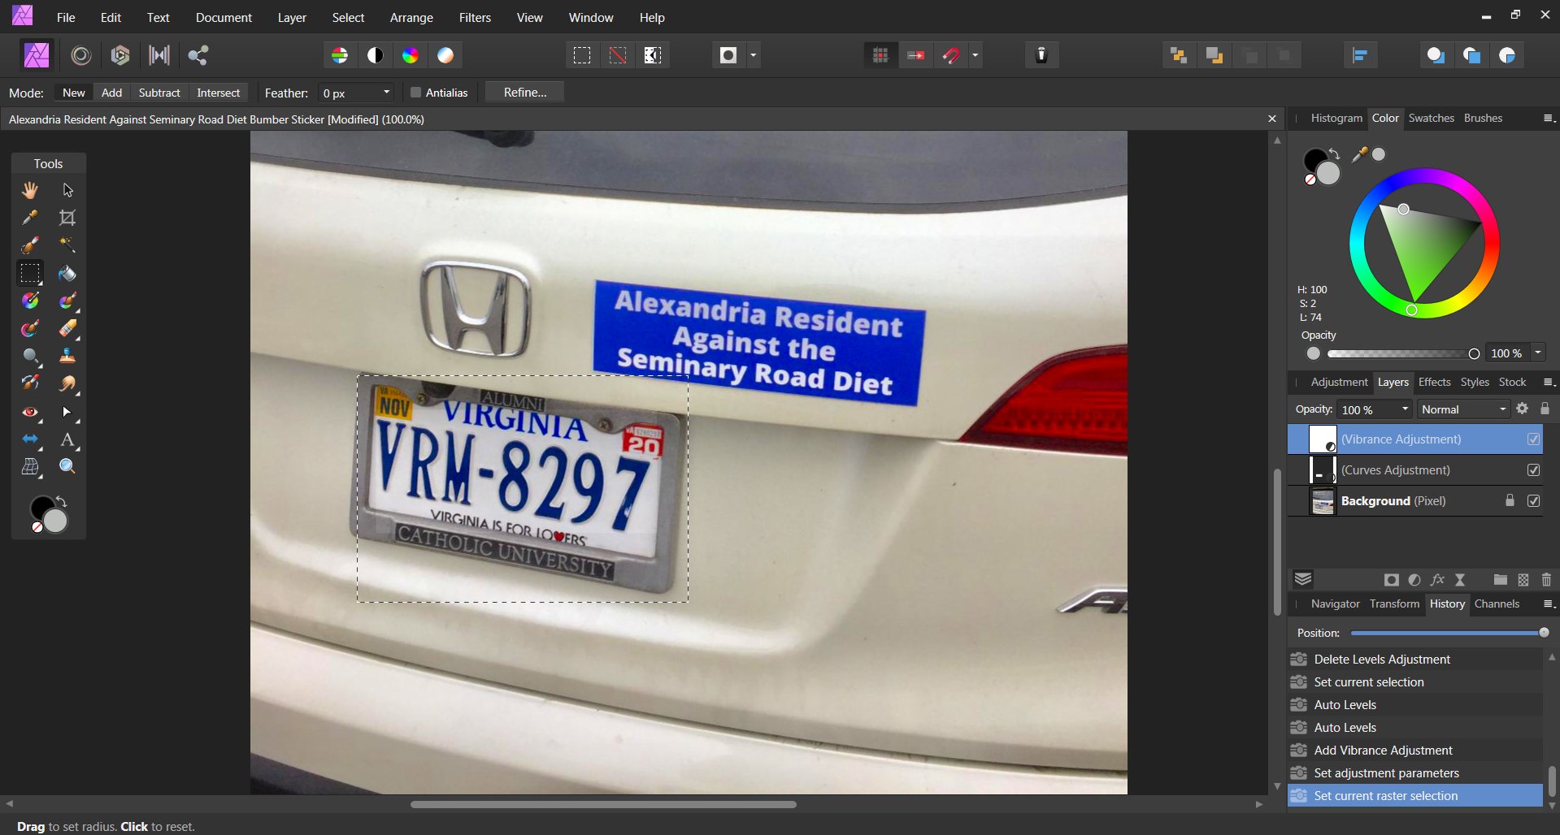
Task: Switch to the Effects tab
Action: [x=1434, y=382]
